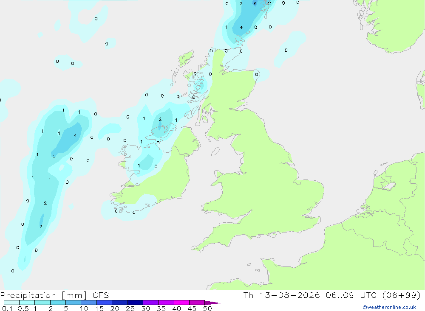The width and height of the screenshot is (425, 311).
Task: Click the 0.5–1 mm legend color swatch
Action: [x=27, y=303]
